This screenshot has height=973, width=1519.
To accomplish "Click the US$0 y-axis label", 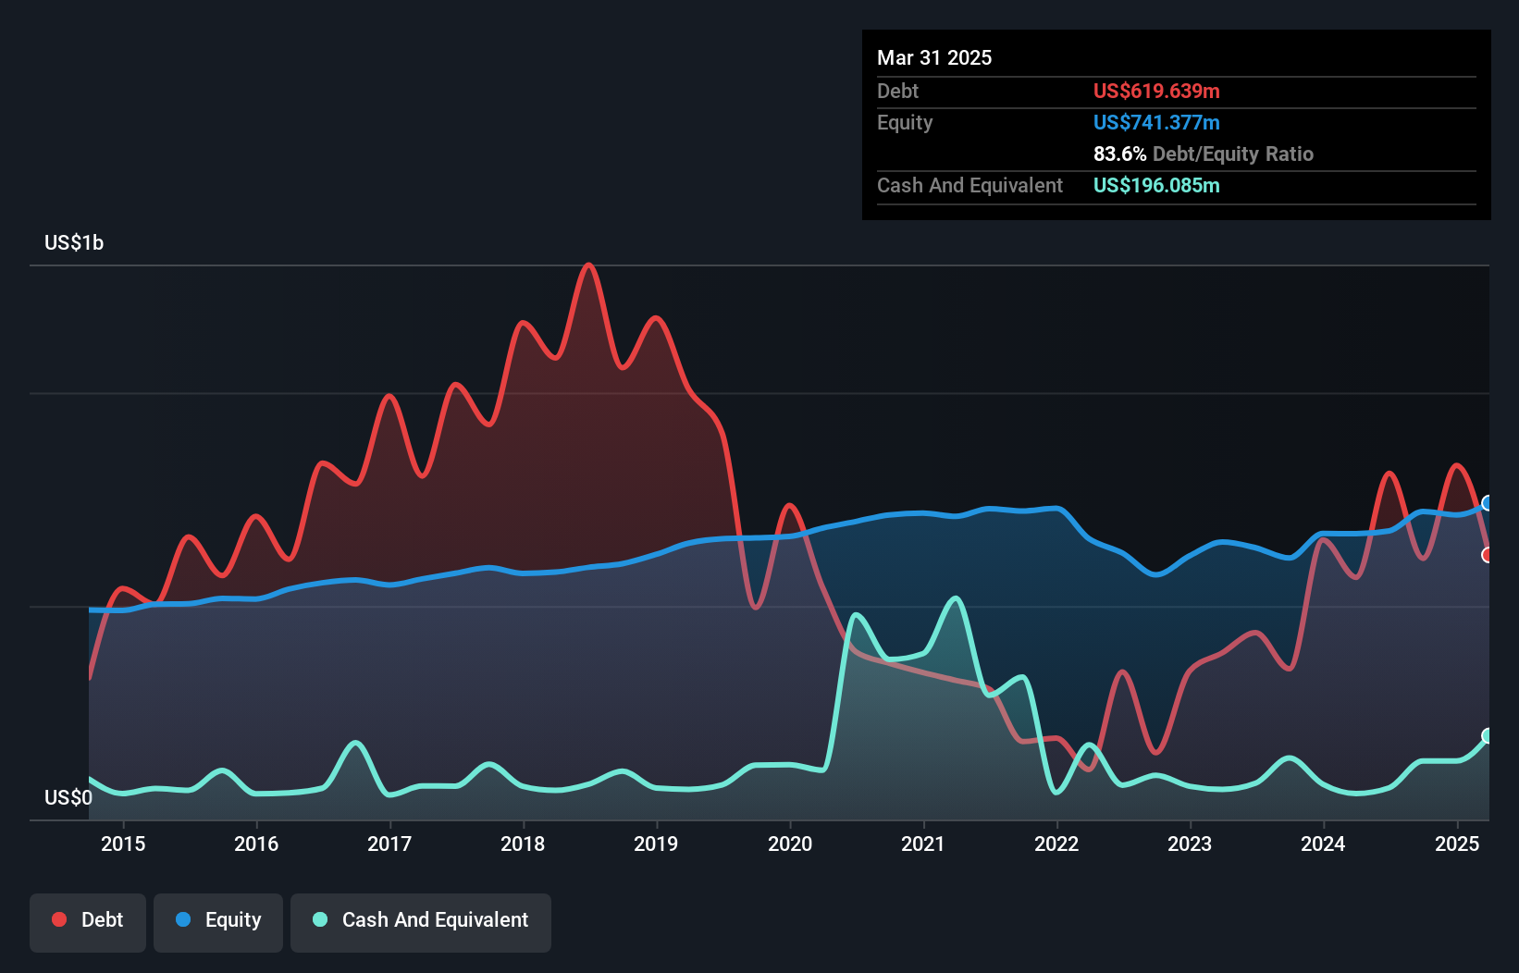I will pos(68,798).
